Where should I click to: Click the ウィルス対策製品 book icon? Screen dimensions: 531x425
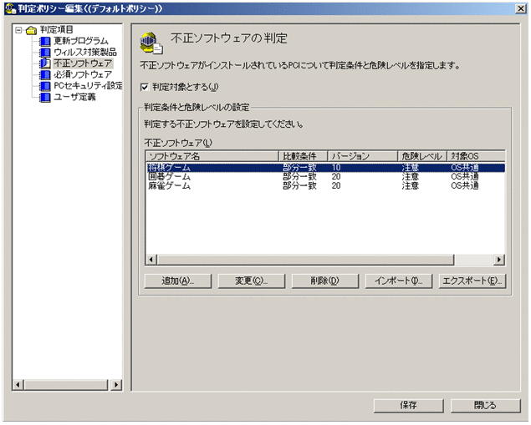45,53
